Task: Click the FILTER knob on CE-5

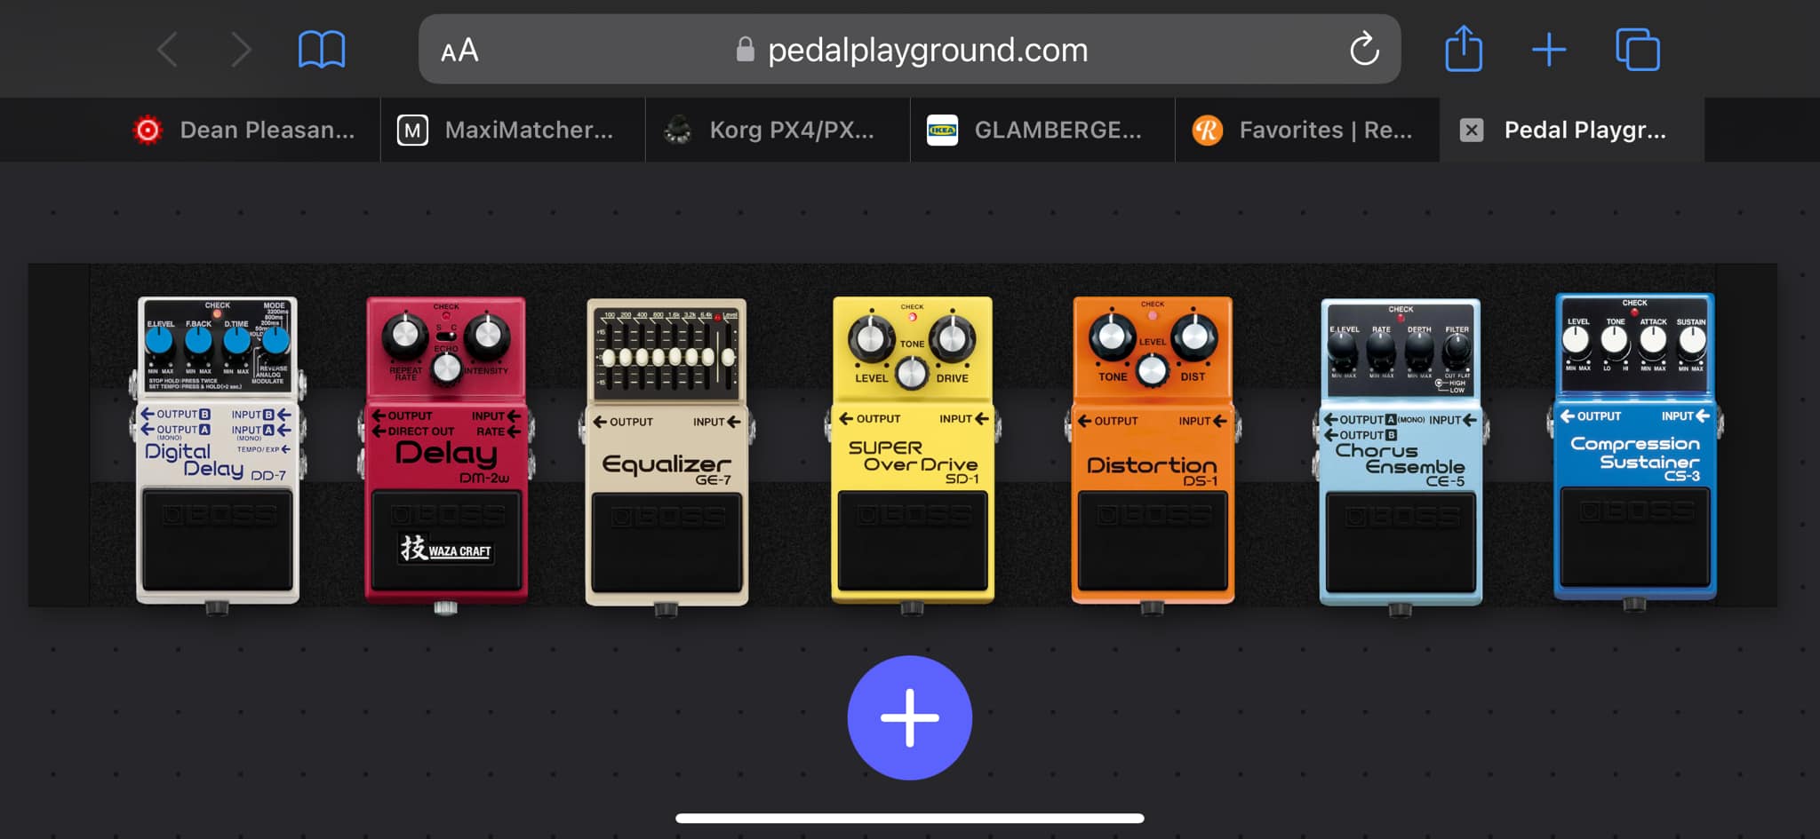Action: (x=1457, y=352)
